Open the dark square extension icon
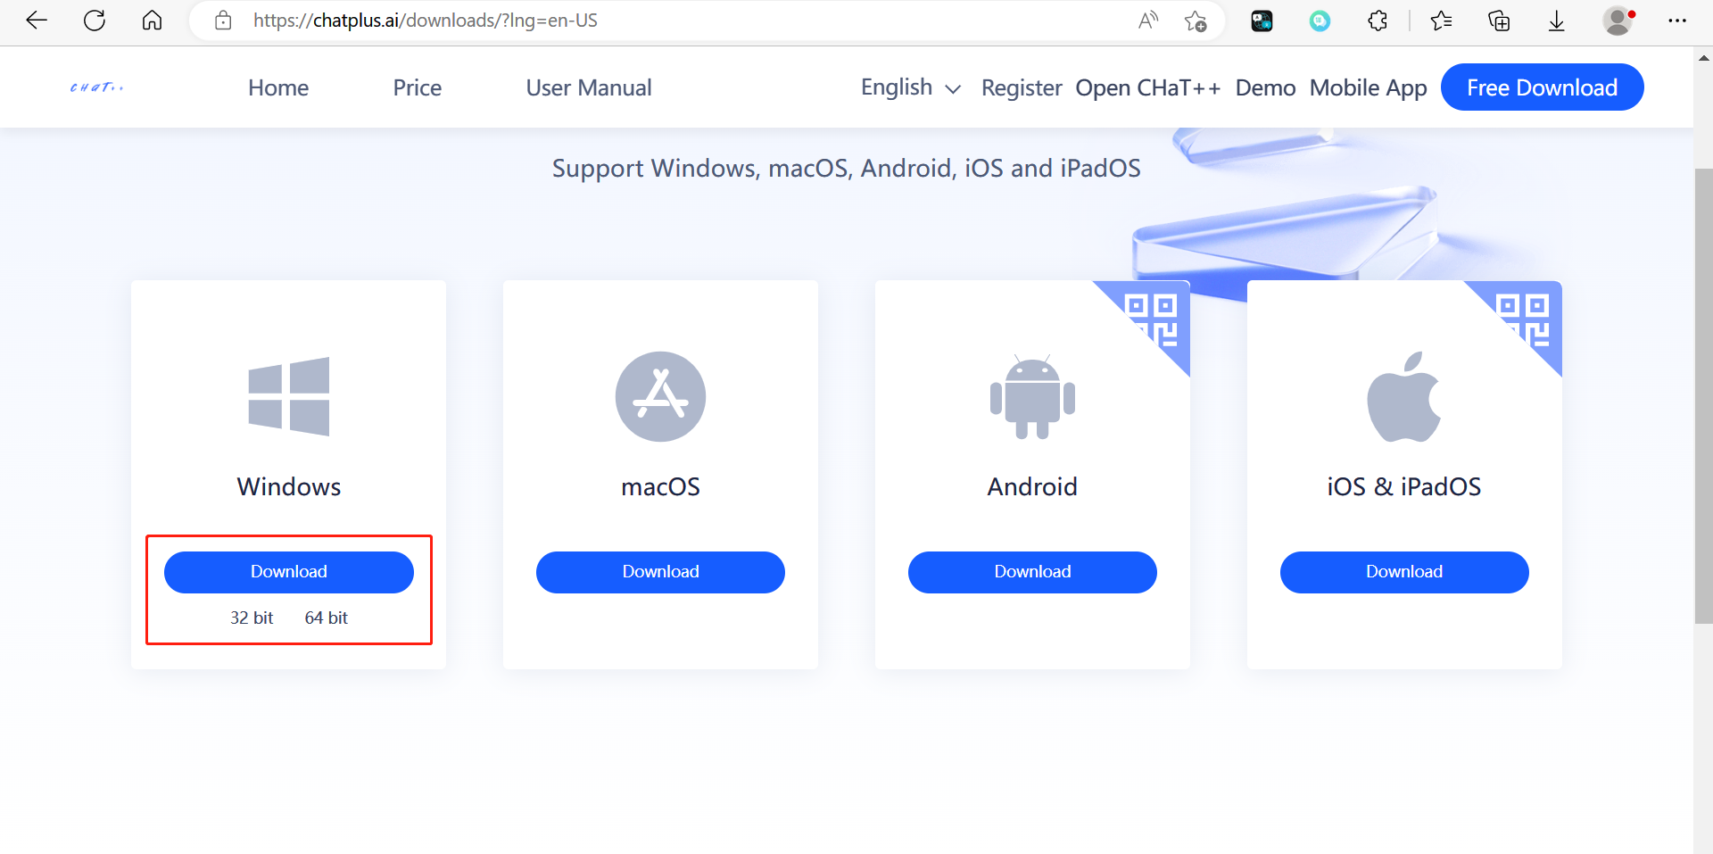Image resolution: width=1713 pixels, height=854 pixels. click(x=1262, y=21)
